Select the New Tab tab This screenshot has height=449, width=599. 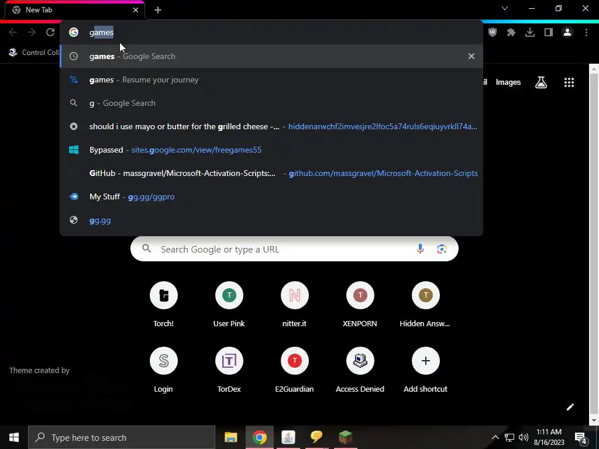coord(75,10)
